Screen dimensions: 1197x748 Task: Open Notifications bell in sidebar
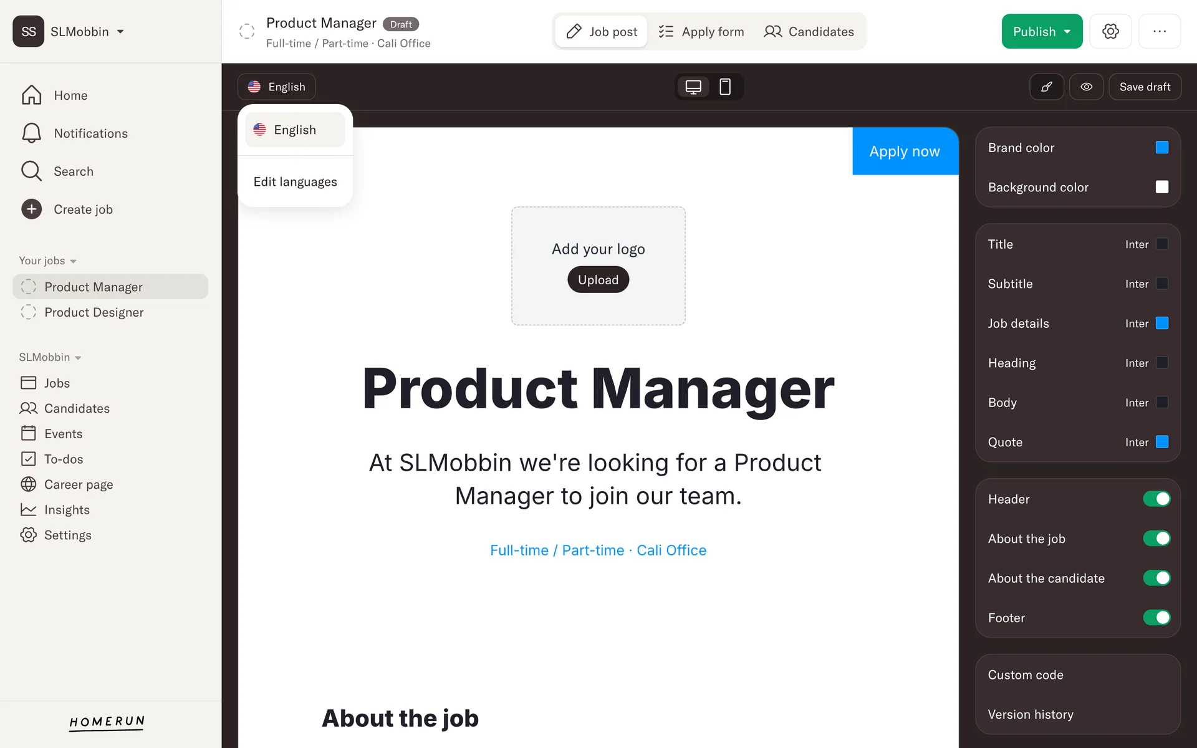(32, 133)
